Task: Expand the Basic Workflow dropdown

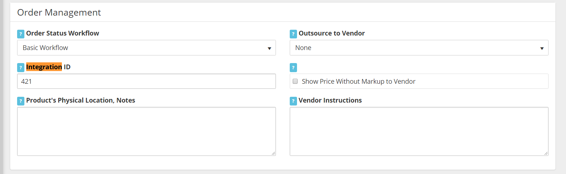Action: pos(146,47)
